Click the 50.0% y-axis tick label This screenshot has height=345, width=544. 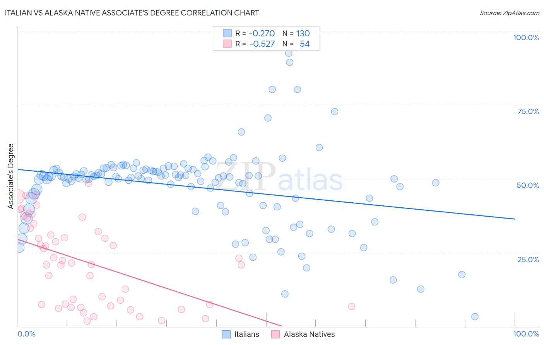[528, 185]
